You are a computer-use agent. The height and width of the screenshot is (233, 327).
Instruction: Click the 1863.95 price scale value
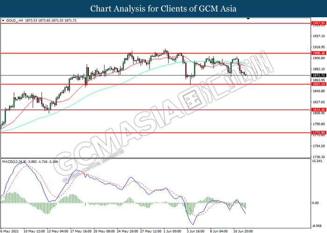[x=319, y=80]
